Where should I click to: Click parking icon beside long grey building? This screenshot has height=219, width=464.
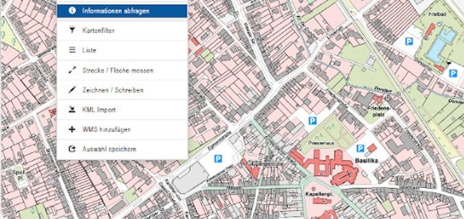click(218, 159)
